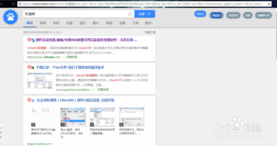This screenshot has height=146, width=277.
Task: Open 百度快照 for upantool result
Action: (103, 90)
